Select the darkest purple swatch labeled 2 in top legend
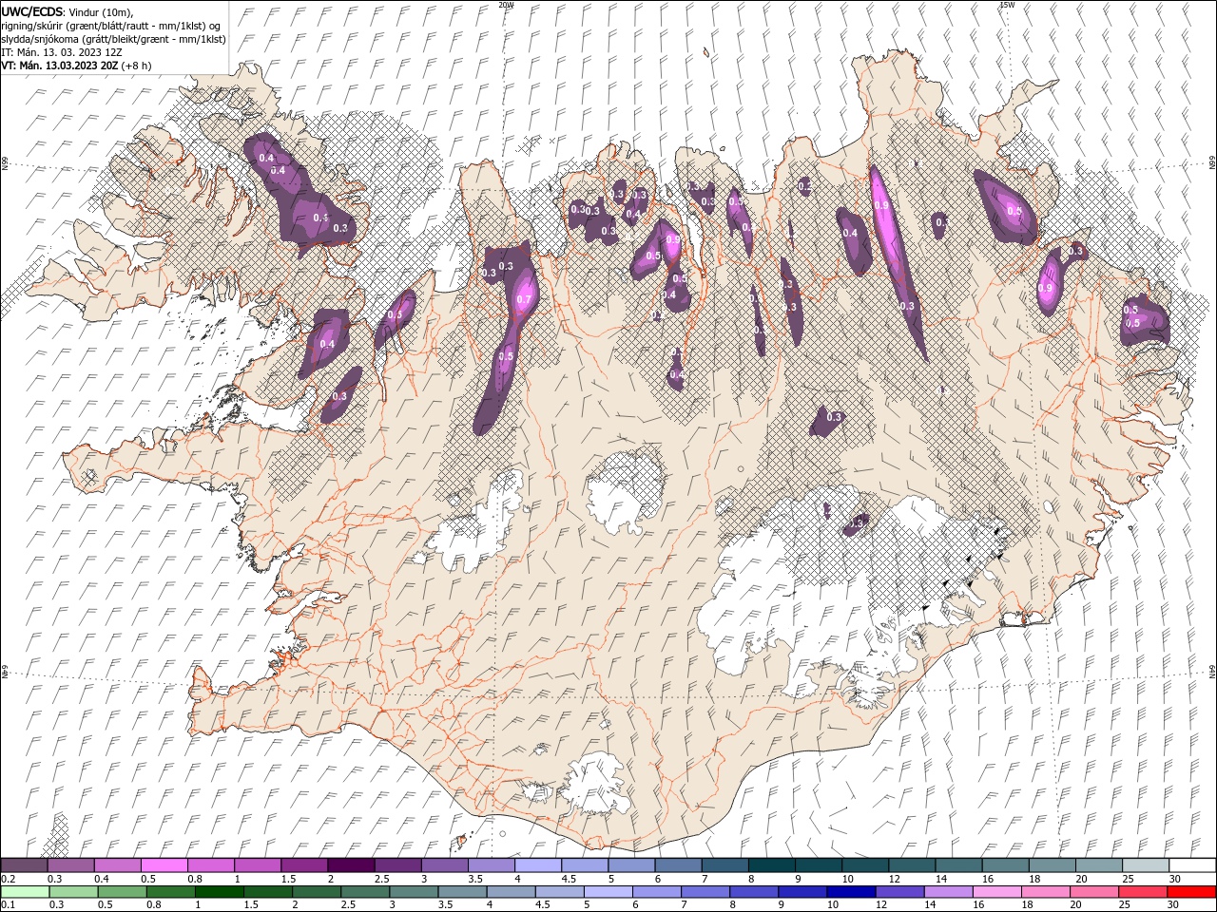The image size is (1217, 912). pos(351,865)
